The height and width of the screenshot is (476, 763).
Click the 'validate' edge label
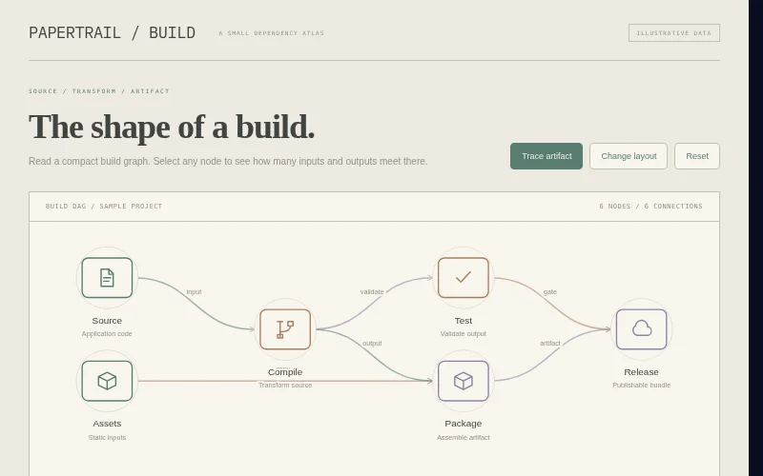point(372,292)
